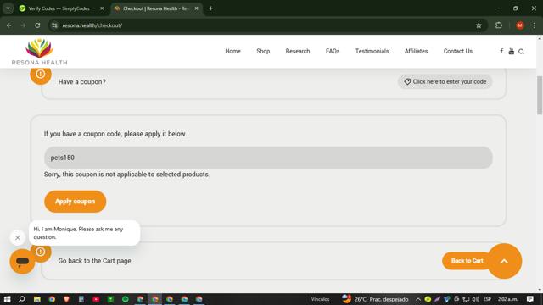Open a new browser tab

pos(210,8)
